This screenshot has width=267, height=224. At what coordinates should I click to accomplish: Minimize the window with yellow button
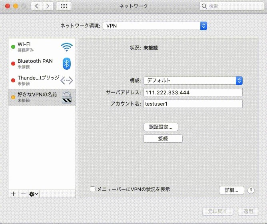click(16, 6)
